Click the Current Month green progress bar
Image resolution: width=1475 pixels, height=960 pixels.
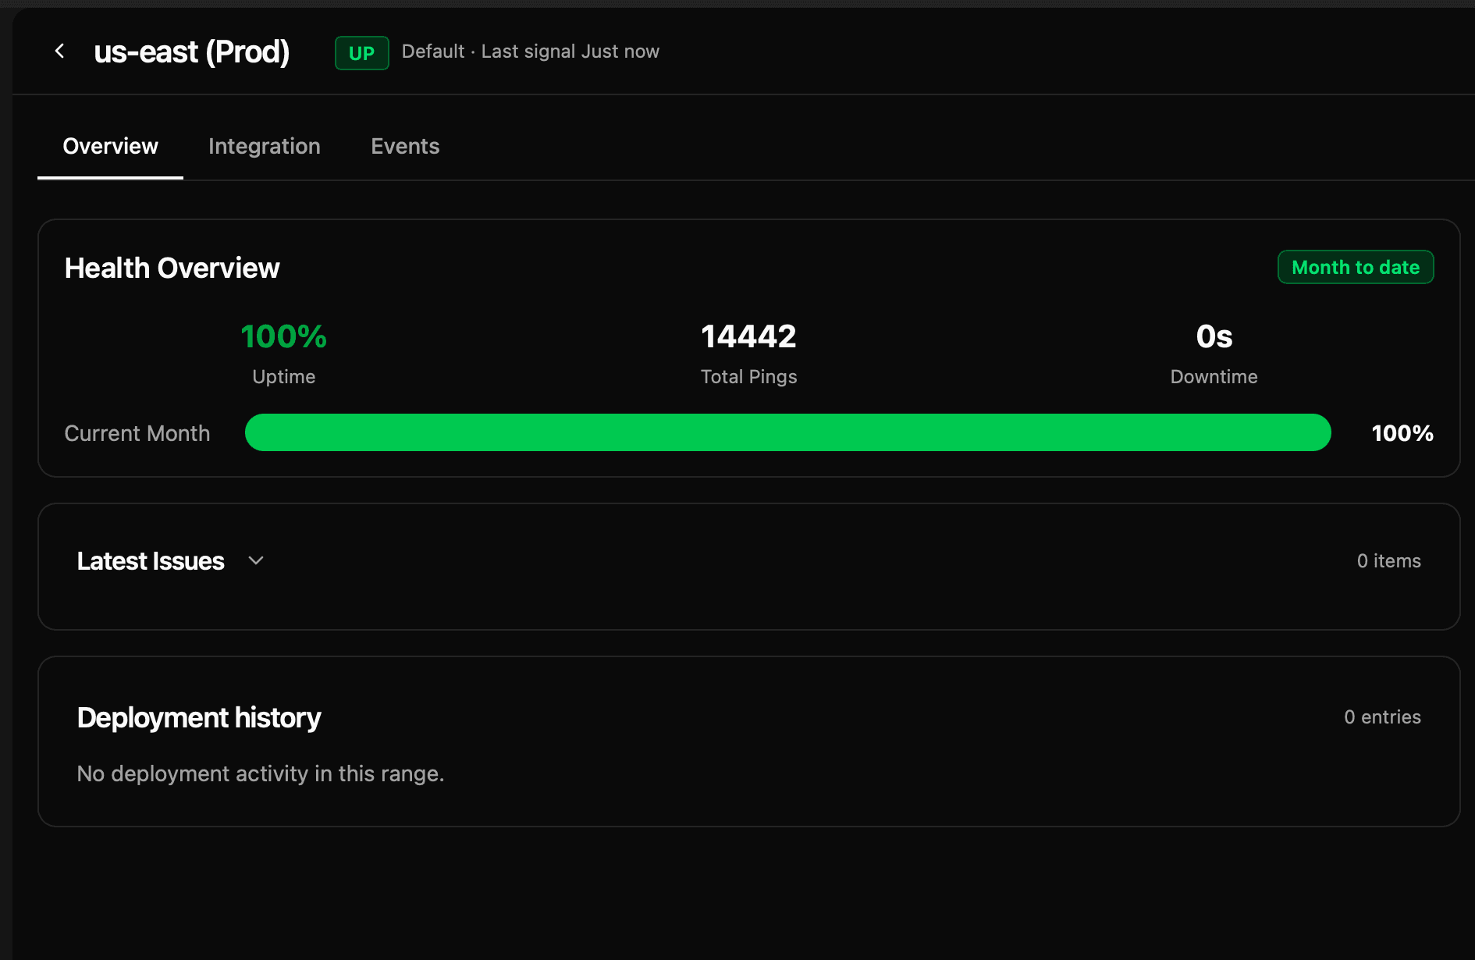[x=787, y=432]
